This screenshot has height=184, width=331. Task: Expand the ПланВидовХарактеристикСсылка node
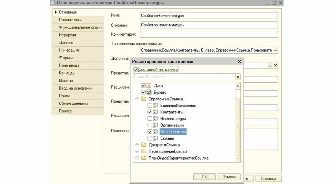point(137,158)
